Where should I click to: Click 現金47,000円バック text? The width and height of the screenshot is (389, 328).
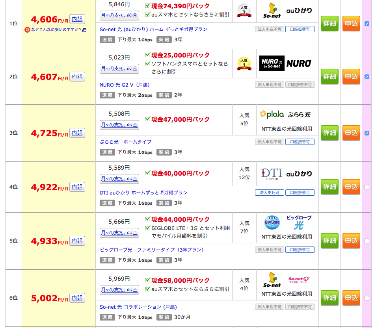tap(181, 119)
